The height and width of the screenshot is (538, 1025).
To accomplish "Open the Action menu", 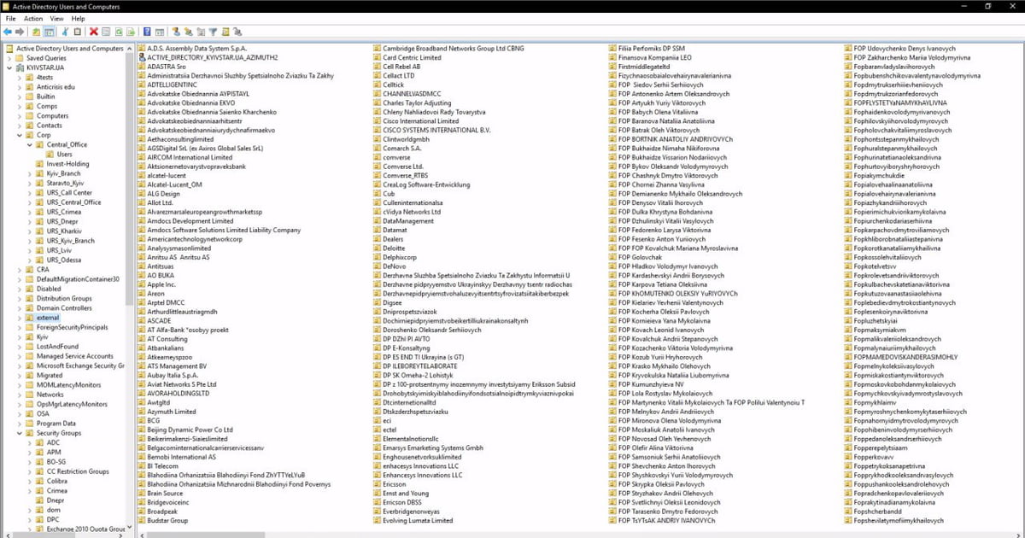I will (x=33, y=18).
